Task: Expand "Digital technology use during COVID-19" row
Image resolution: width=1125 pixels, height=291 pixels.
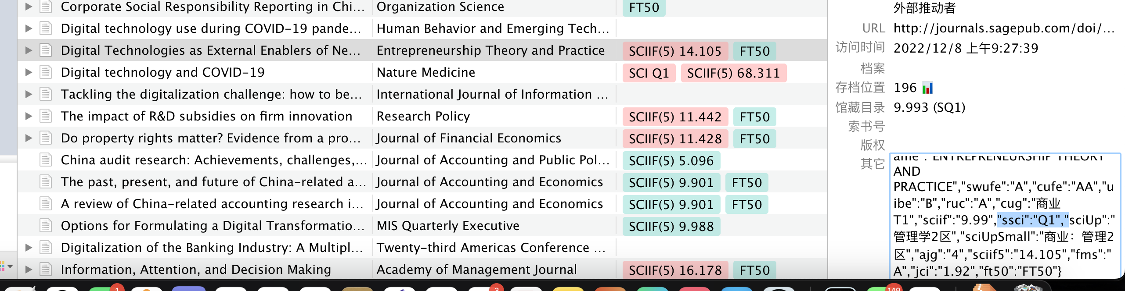Action: (29, 28)
